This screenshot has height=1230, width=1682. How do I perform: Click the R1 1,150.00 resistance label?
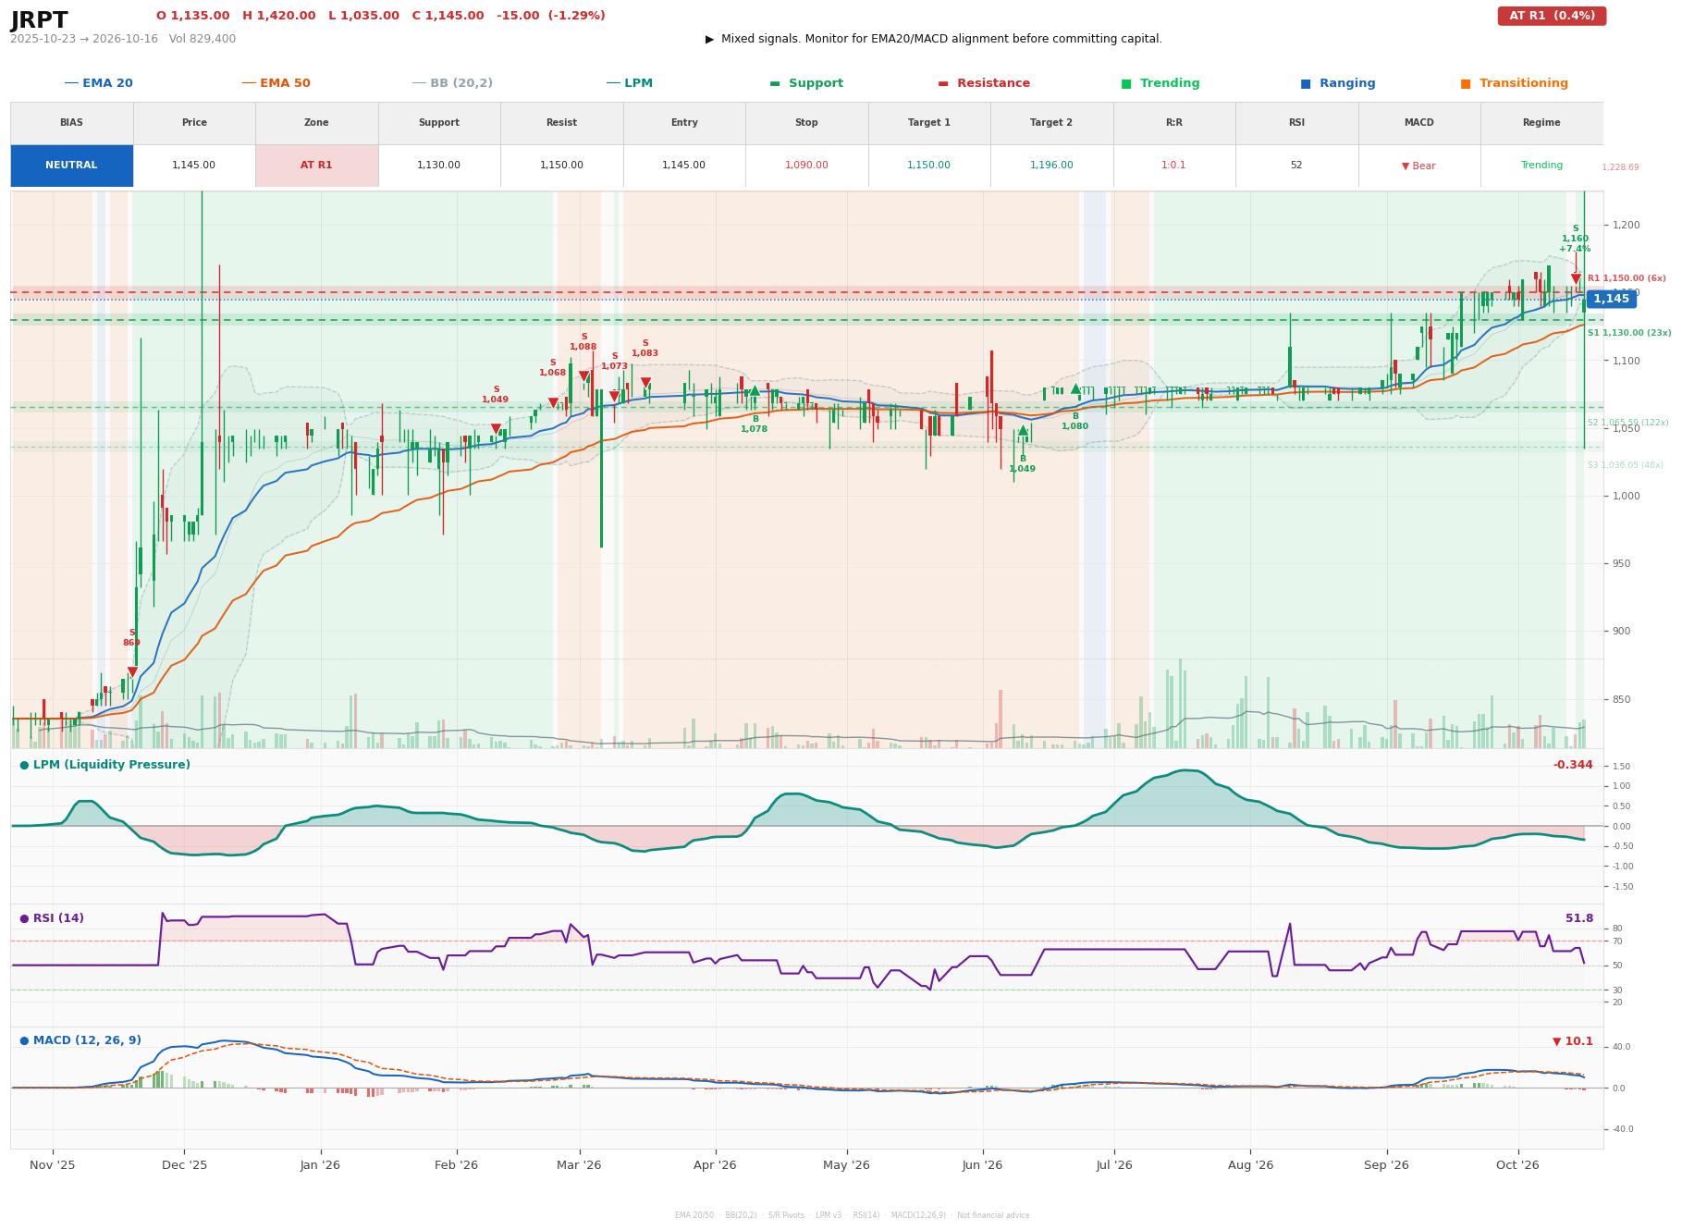coord(1627,278)
